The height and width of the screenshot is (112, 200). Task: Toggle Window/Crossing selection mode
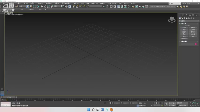pos(38,6)
